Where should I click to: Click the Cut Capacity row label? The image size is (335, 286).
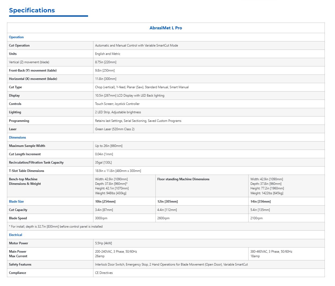[x=18, y=210]
